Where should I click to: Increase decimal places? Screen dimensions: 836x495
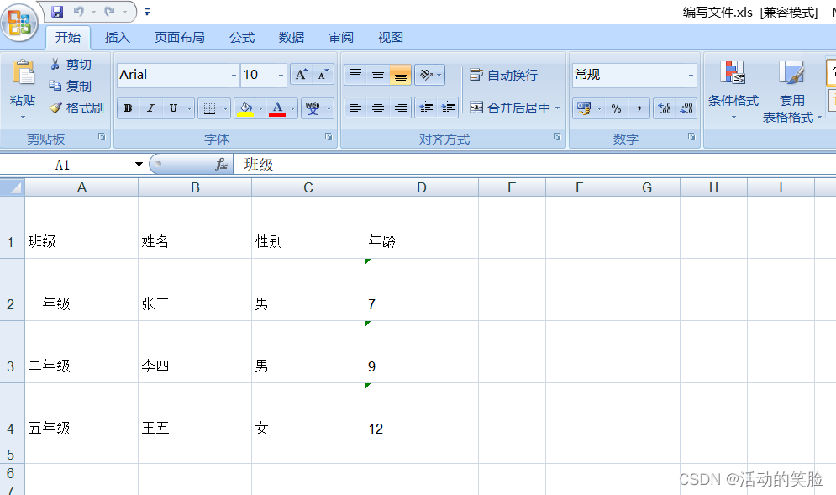pyautogui.click(x=665, y=108)
